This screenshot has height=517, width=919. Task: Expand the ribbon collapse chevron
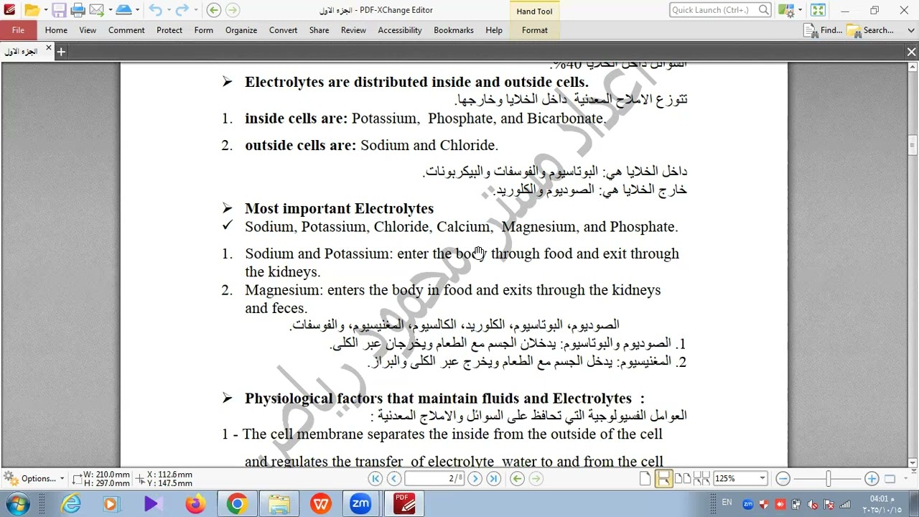(910, 30)
